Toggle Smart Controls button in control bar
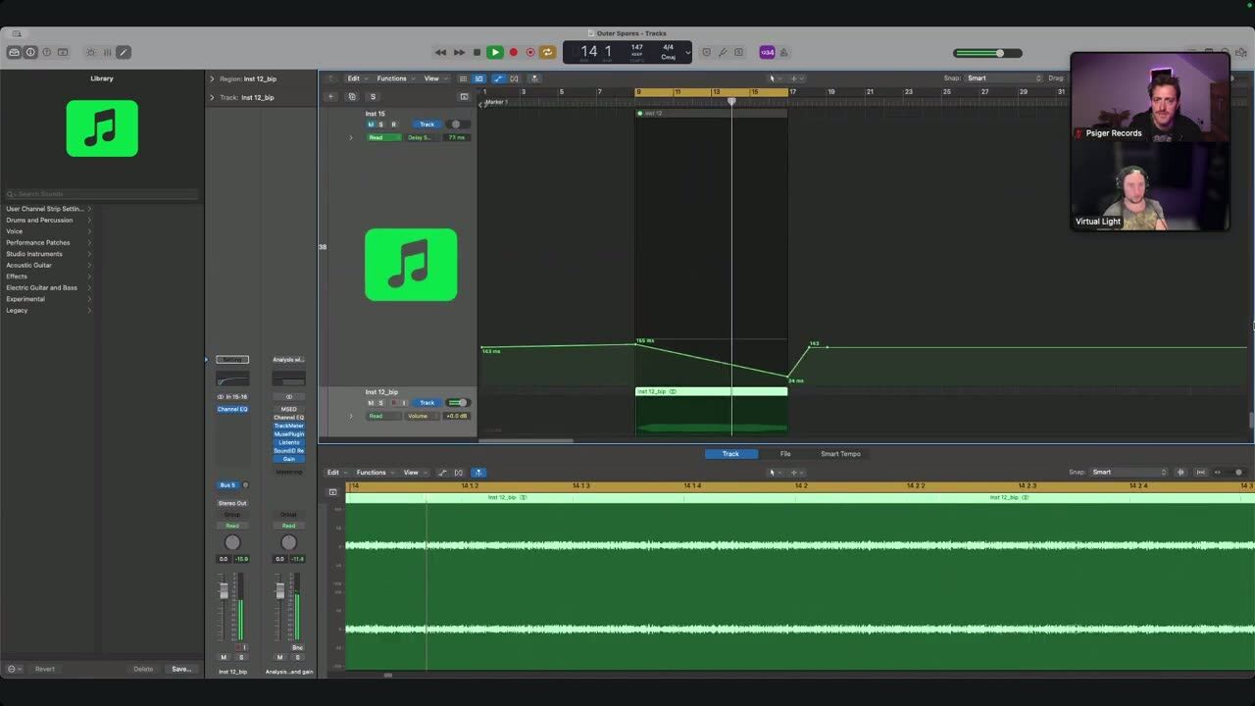Screen dimensions: 1255x706 point(91,52)
